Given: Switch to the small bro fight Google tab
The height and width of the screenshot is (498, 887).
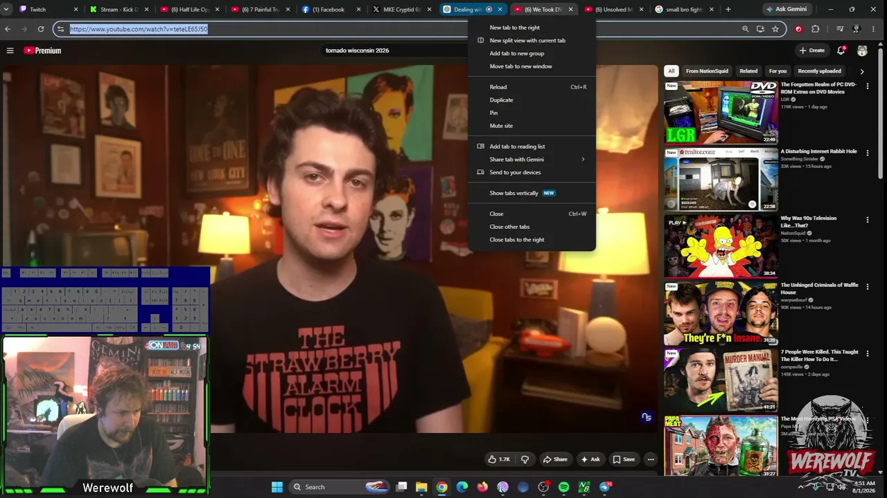Looking at the screenshot, I should (683, 10).
